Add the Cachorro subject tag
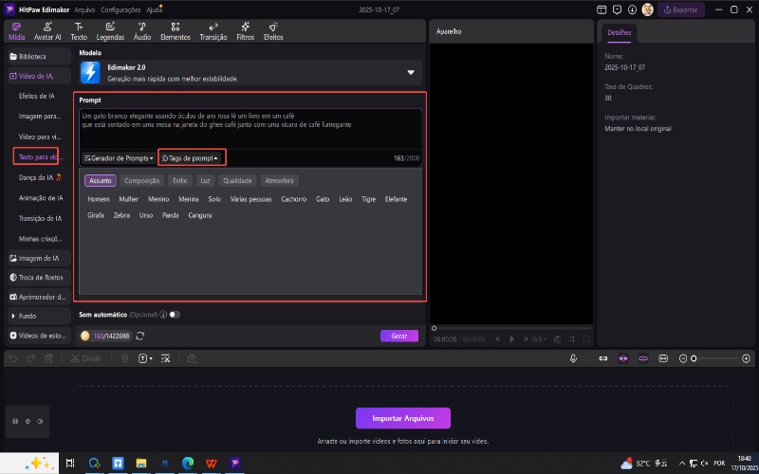The height and width of the screenshot is (474, 759). coord(294,199)
